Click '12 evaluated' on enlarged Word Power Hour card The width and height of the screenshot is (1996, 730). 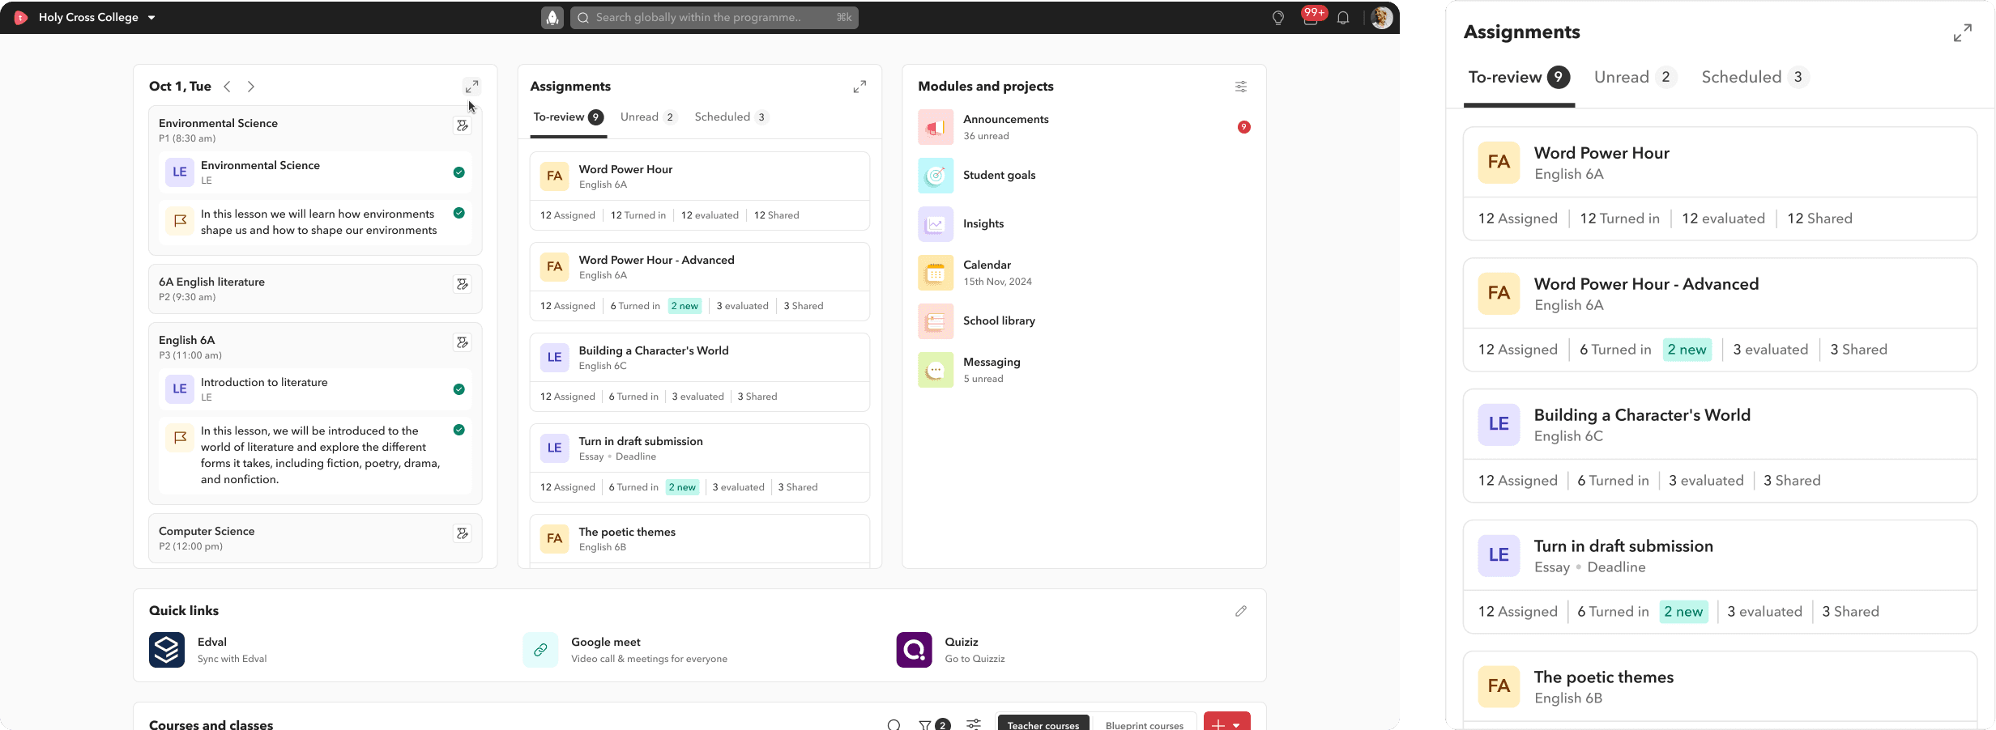[1723, 219]
